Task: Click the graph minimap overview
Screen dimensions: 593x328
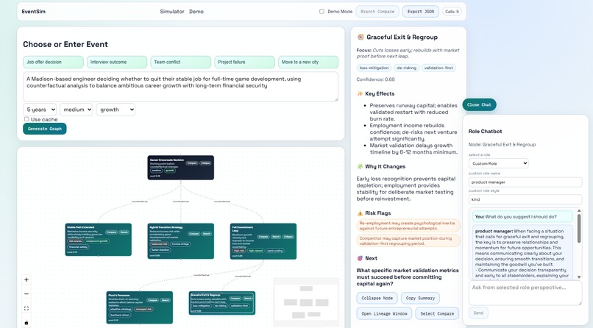Action: (306, 302)
